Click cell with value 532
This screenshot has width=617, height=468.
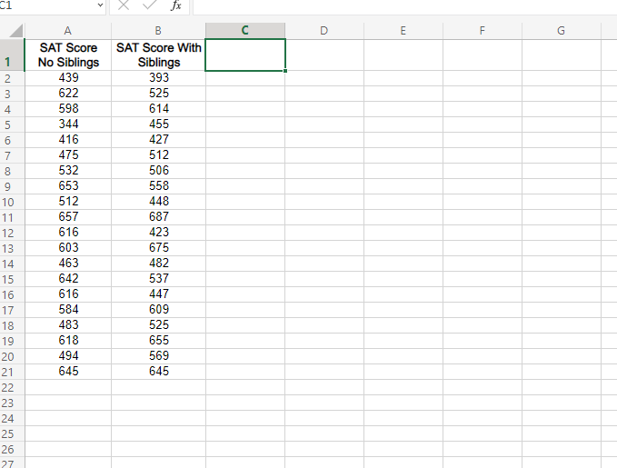(68, 171)
